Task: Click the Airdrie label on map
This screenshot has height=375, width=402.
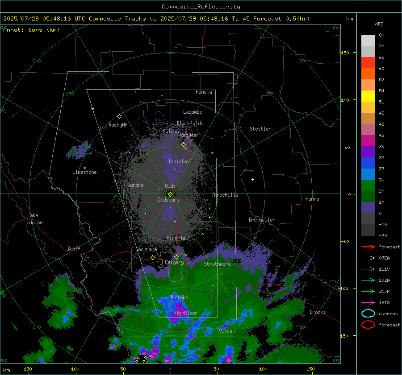Action: (176, 238)
